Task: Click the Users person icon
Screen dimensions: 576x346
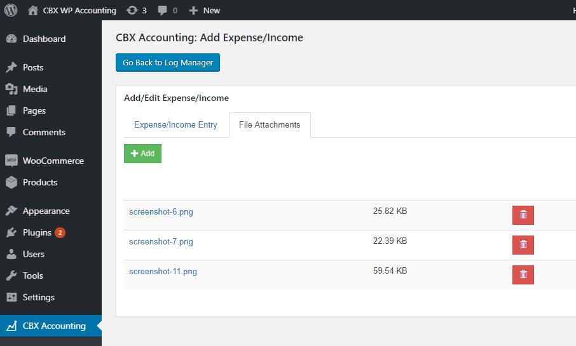Action: point(11,254)
